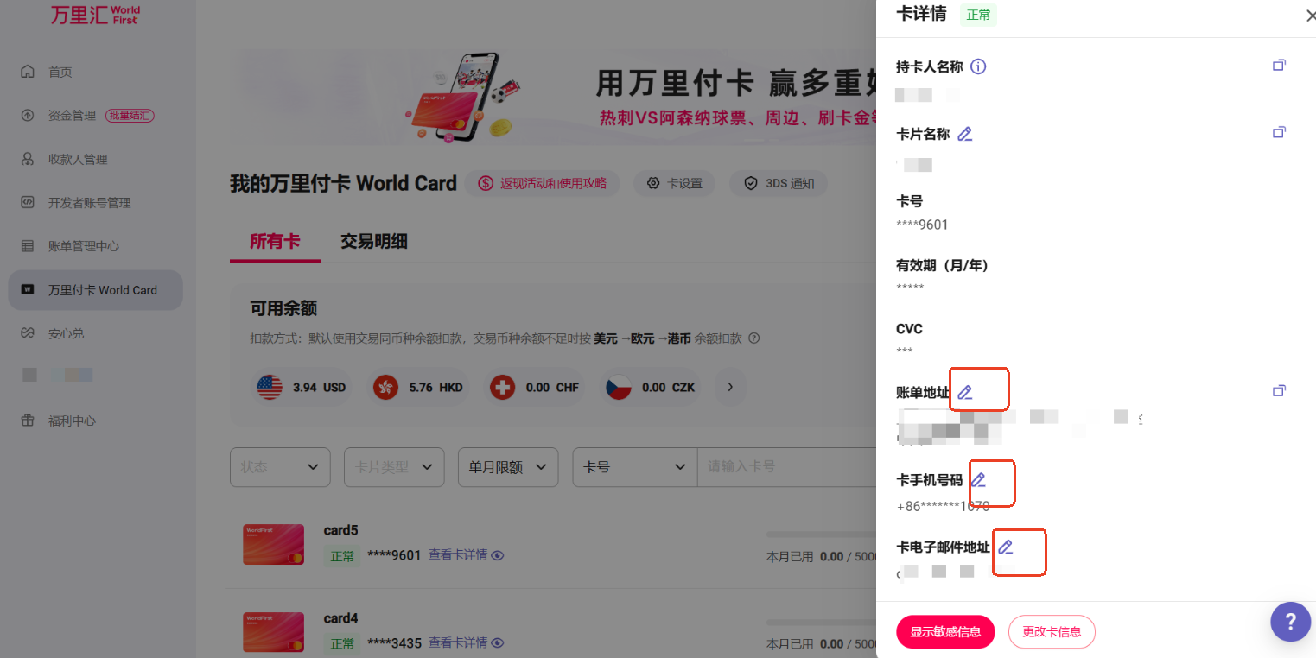The image size is (1316, 658).
Task: Click the 福利中心 gift icon
Action: (28, 421)
